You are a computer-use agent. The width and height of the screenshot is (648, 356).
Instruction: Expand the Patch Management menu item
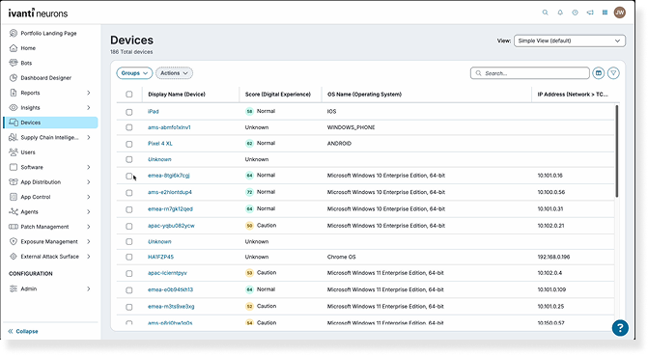coord(49,227)
